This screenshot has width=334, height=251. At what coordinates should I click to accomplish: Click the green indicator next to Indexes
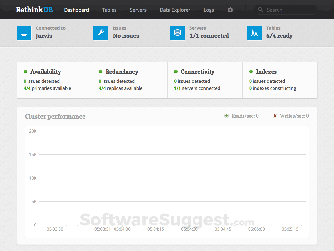pos(251,71)
